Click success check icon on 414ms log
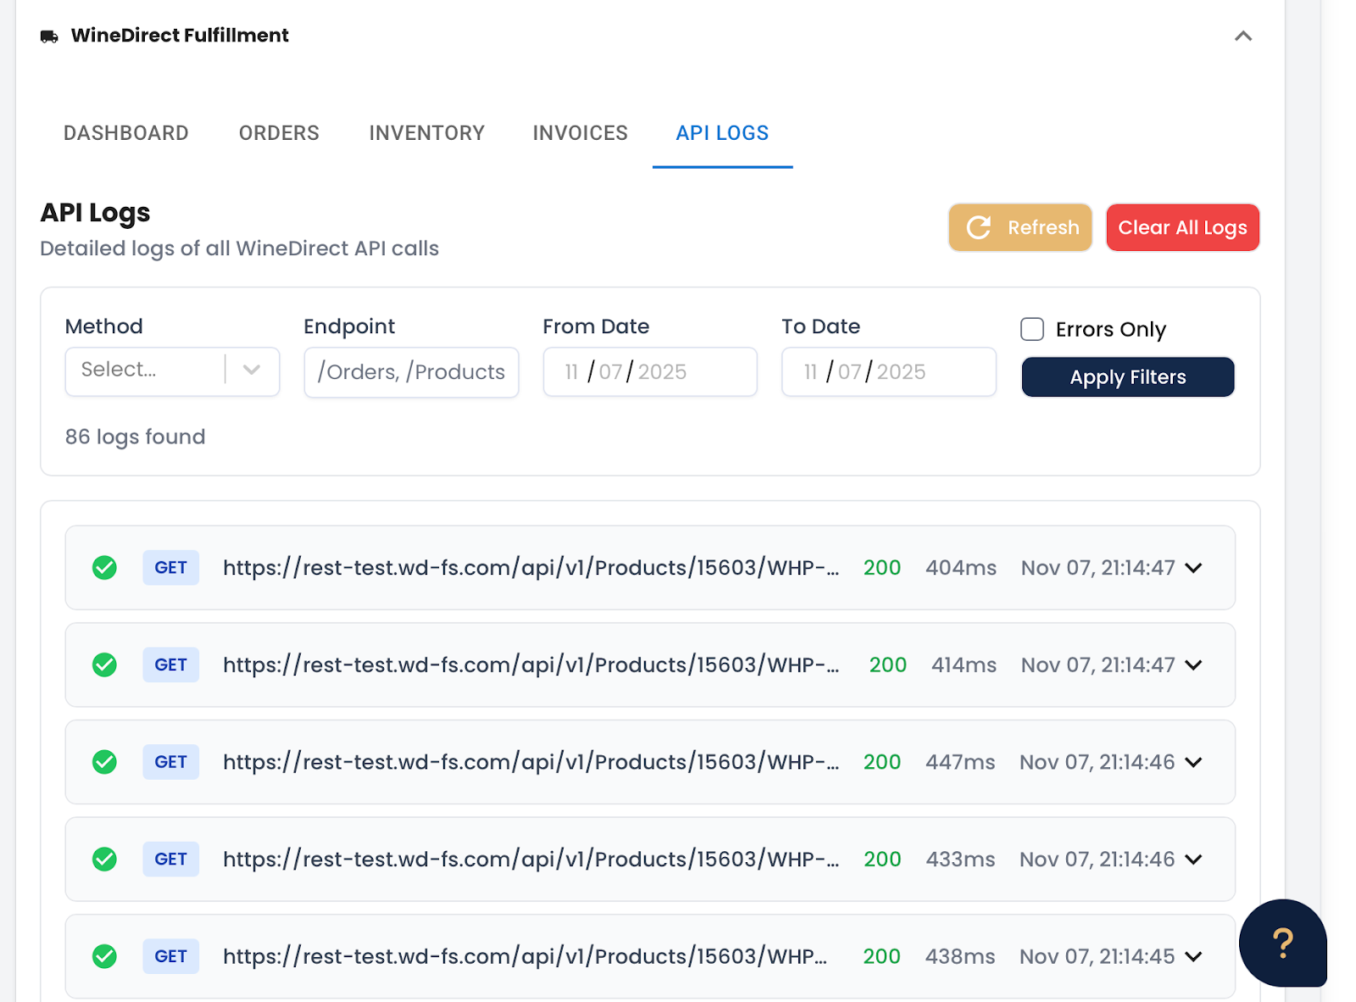 104,665
